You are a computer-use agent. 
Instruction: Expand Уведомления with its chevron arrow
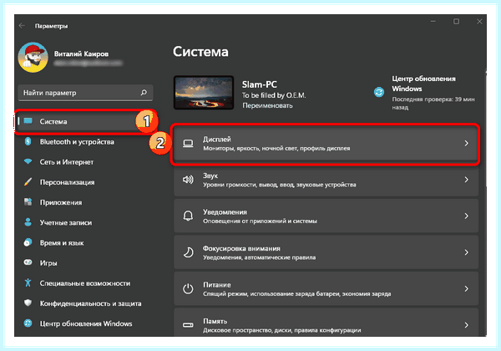(x=467, y=216)
